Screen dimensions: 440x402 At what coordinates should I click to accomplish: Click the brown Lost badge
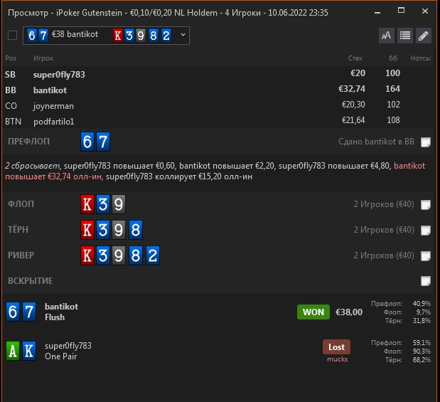pos(336,347)
